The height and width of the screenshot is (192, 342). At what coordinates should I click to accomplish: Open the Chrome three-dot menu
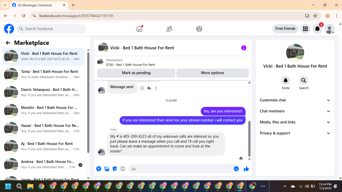coord(337,16)
